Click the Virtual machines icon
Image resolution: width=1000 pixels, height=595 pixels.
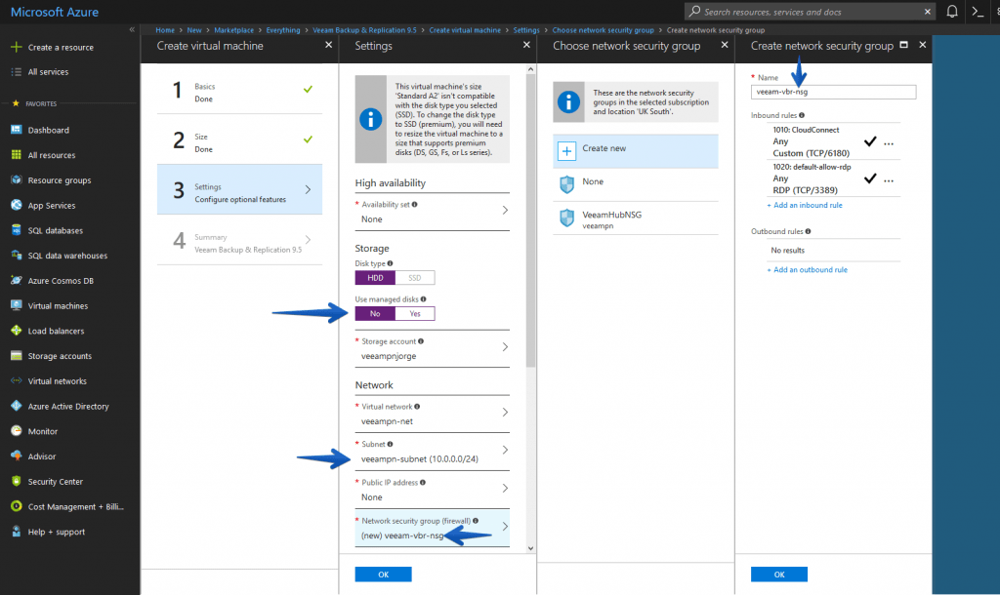[17, 305]
